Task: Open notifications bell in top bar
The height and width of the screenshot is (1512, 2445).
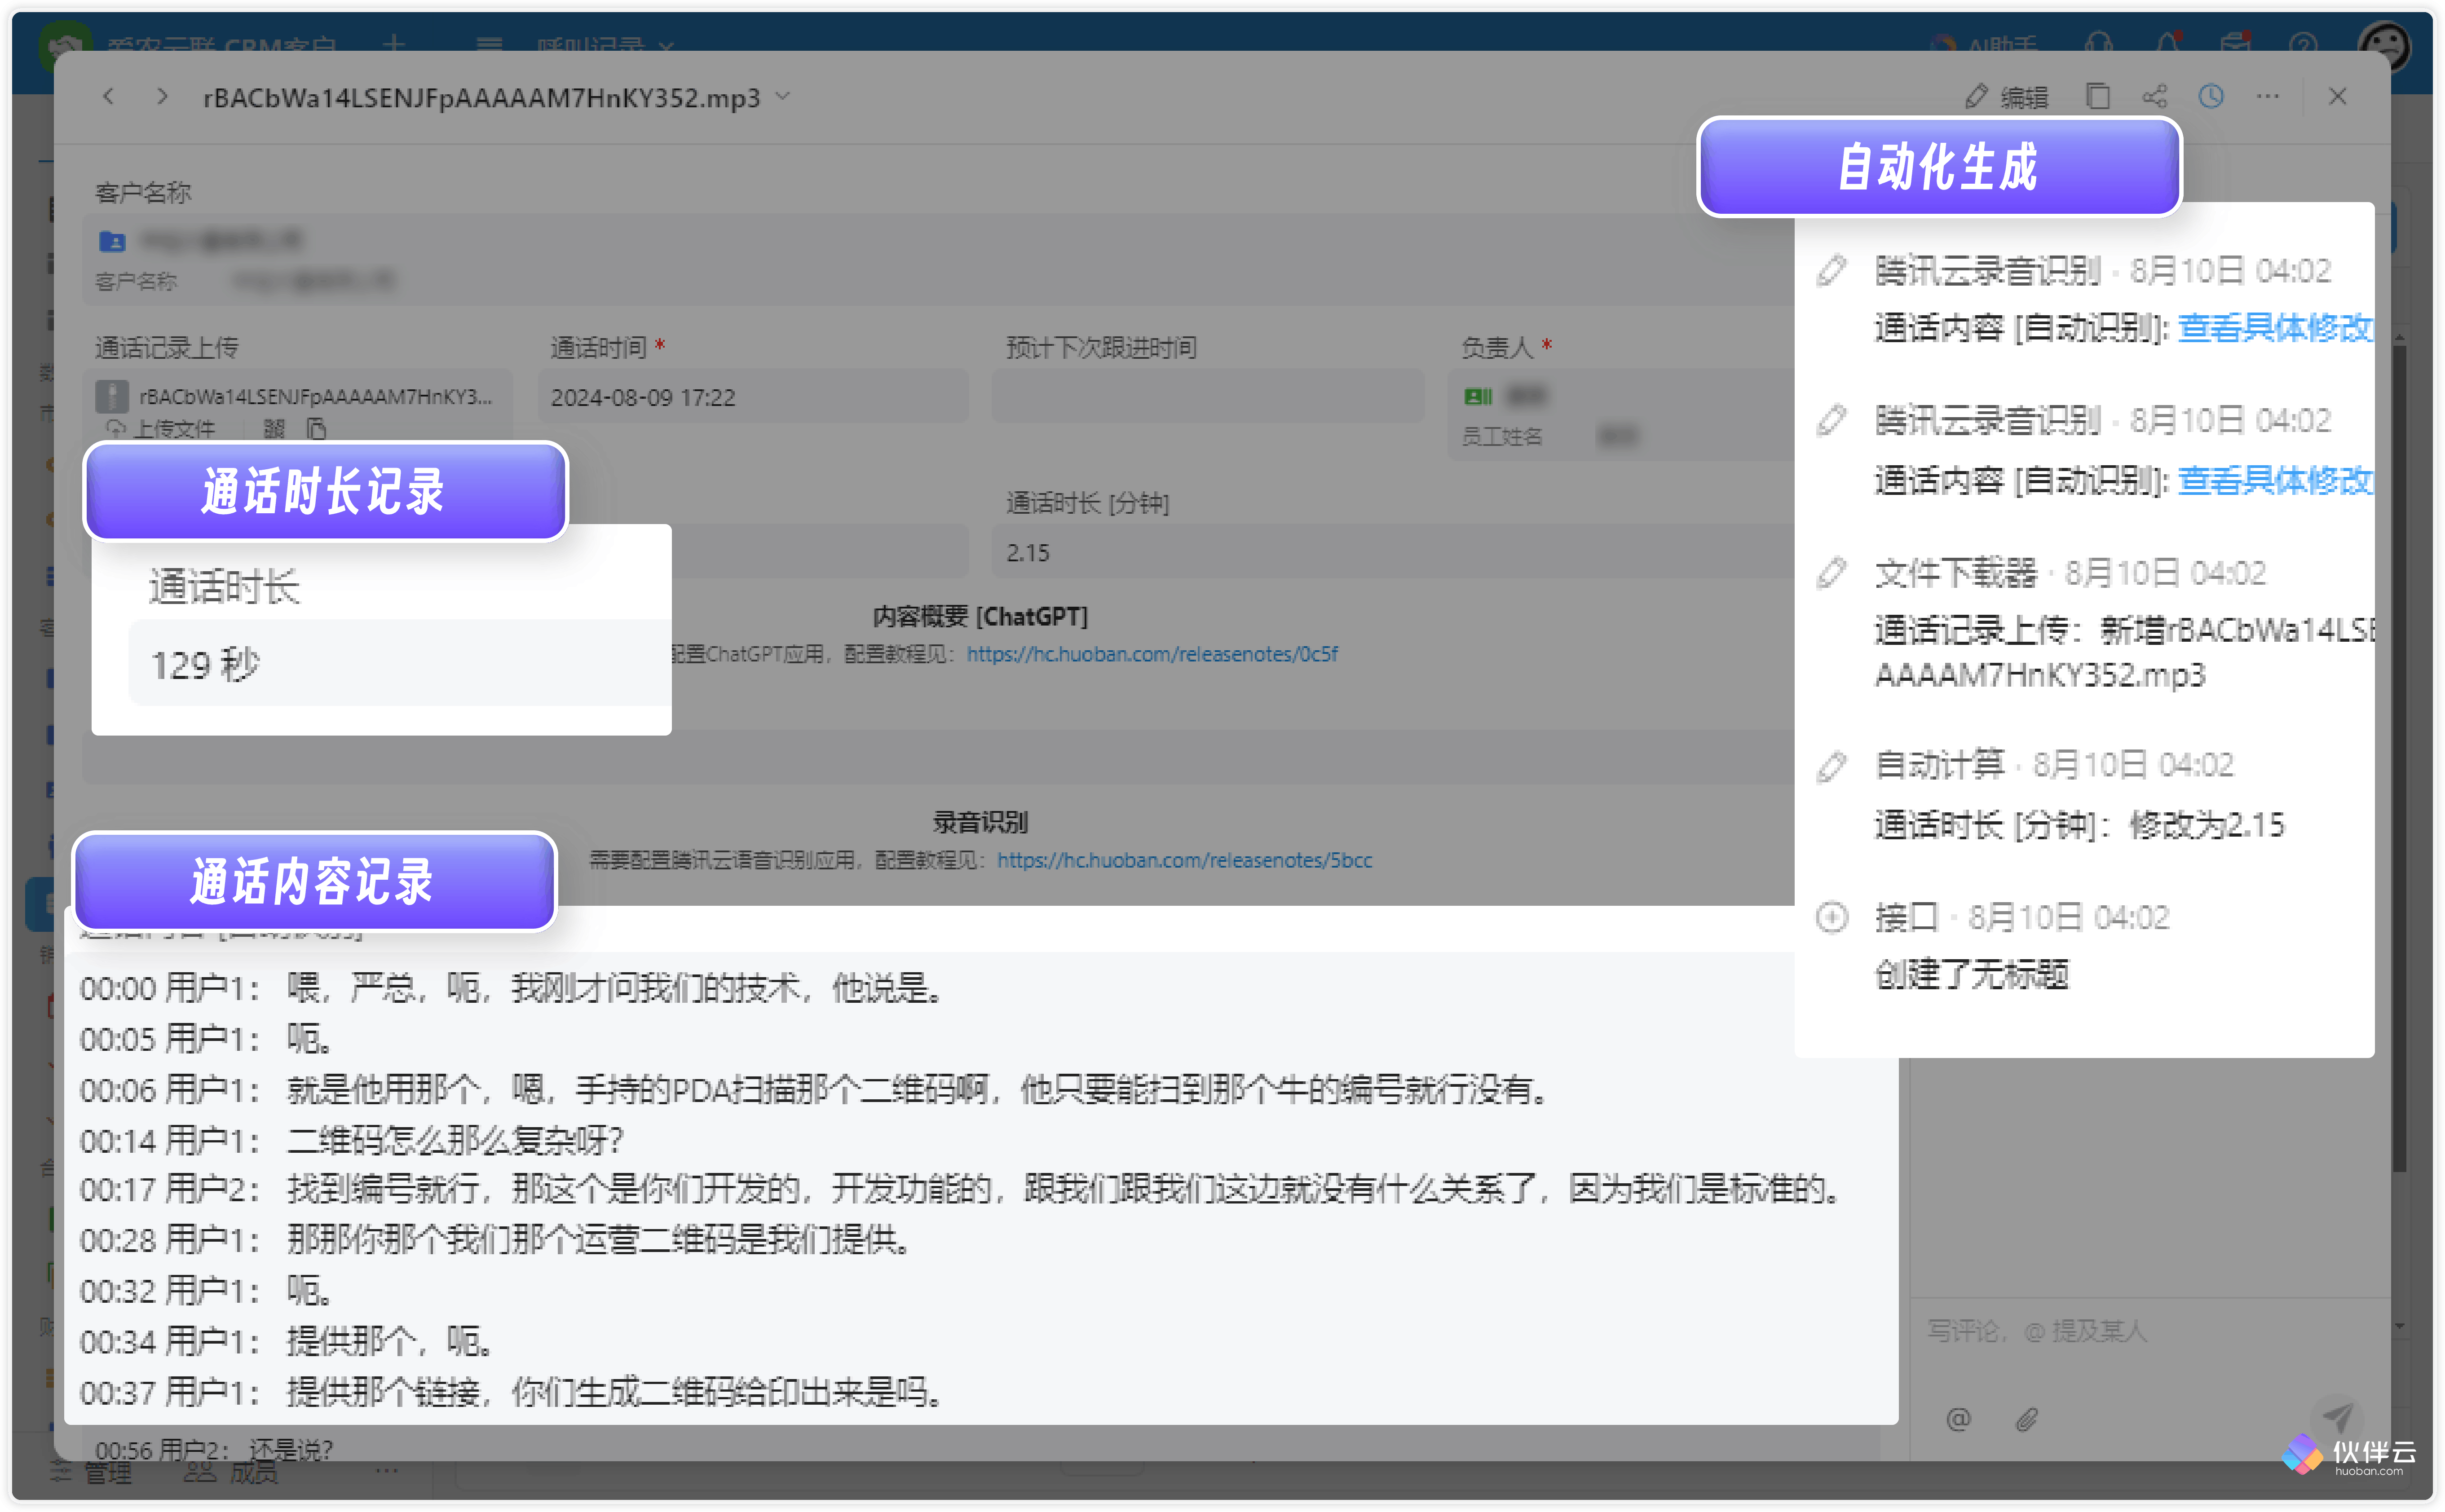Action: coord(2167,44)
